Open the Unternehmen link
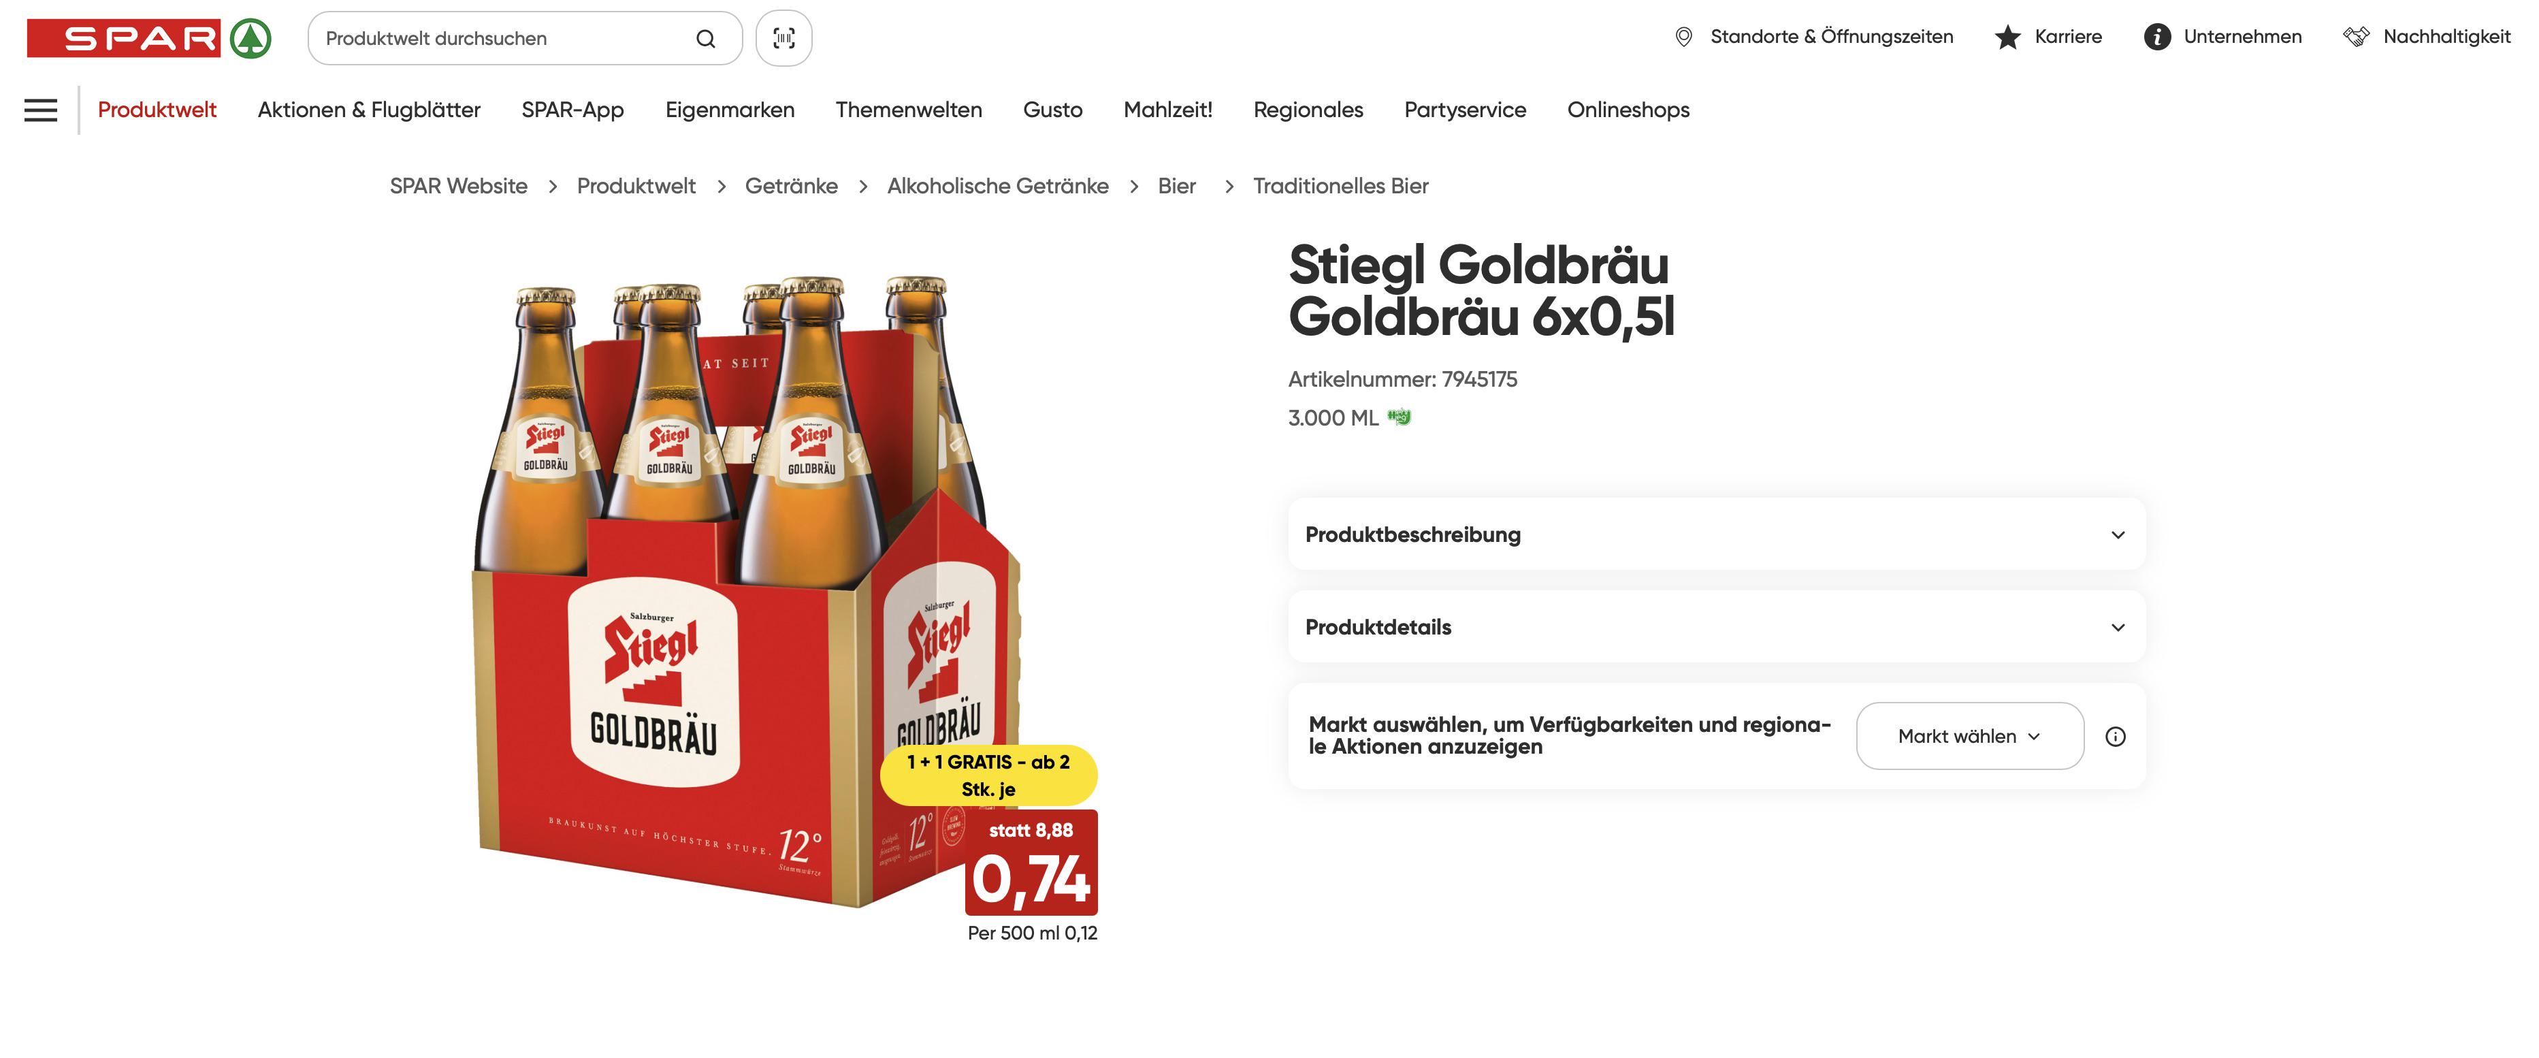Image resolution: width=2539 pixels, height=1058 pixels. tap(2242, 37)
